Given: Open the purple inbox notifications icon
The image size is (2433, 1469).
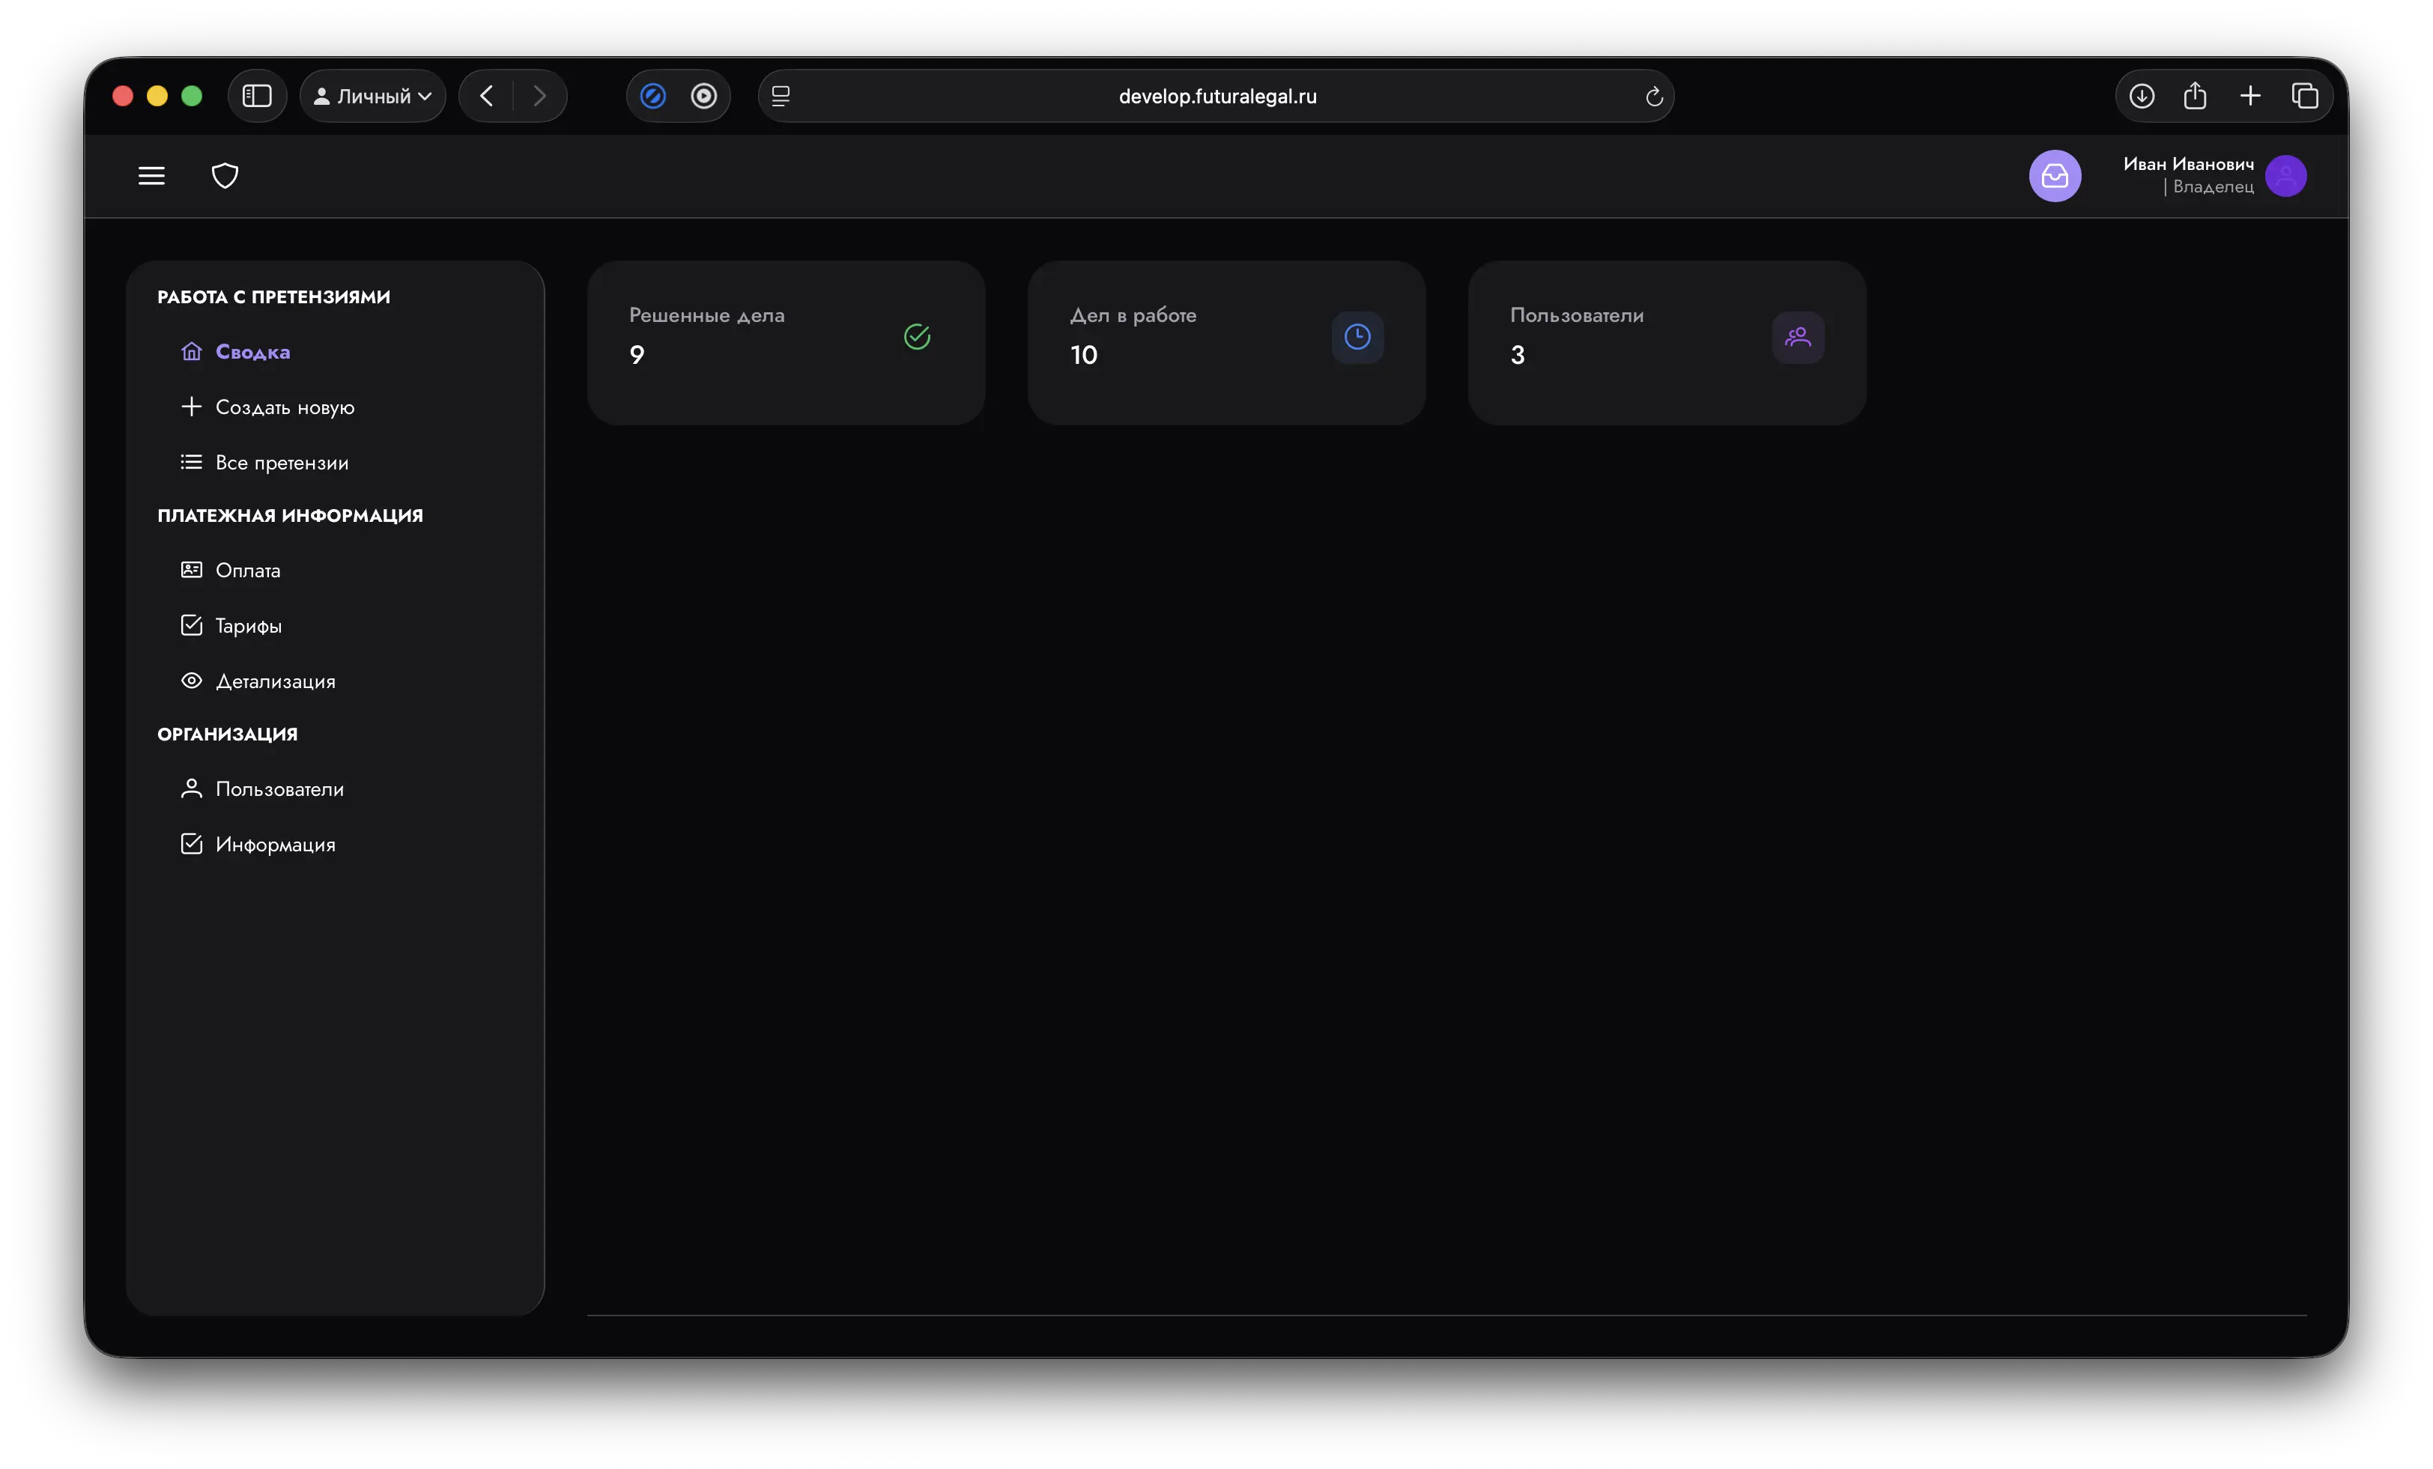Looking at the screenshot, I should (x=2055, y=176).
